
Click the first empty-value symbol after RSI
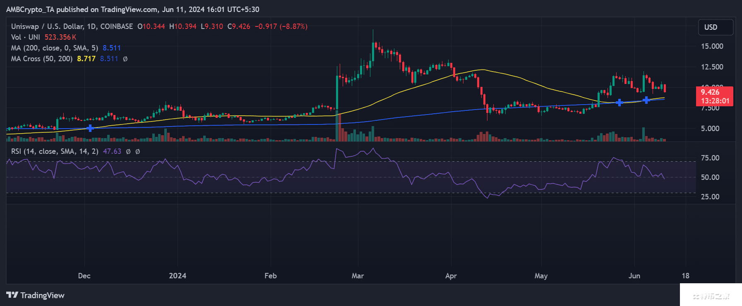128,152
